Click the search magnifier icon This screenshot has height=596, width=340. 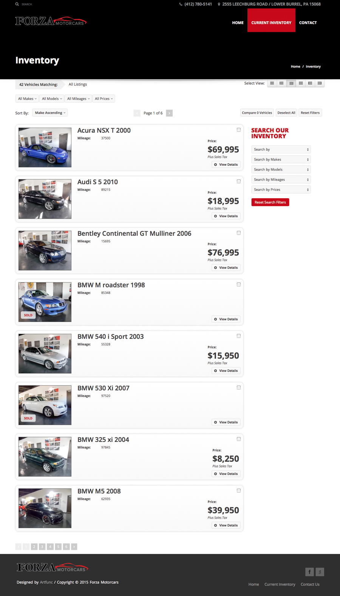click(x=17, y=4)
